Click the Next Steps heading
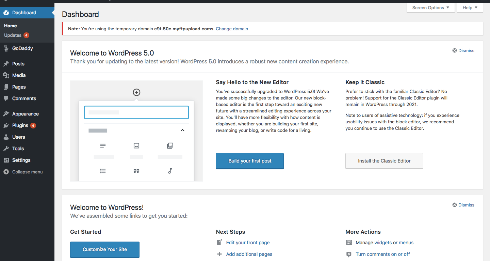This screenshot has width=490, height=261. [x=230, y=232]
